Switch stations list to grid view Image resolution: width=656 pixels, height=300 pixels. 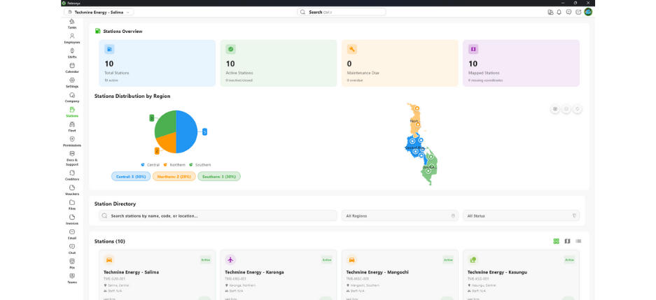557,241
